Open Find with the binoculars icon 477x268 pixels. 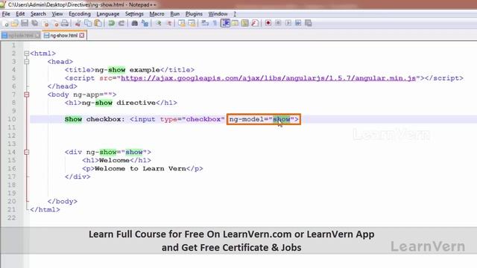pos(134,23)
